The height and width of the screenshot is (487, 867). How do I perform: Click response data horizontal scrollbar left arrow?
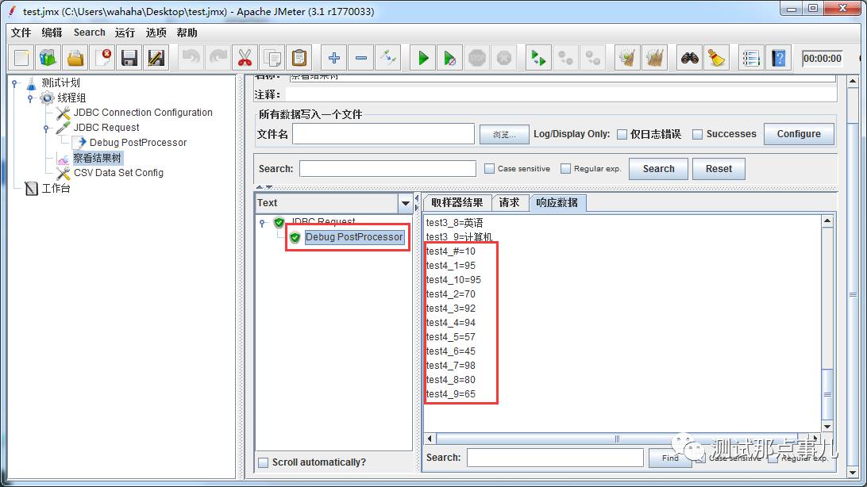point(430,439)
